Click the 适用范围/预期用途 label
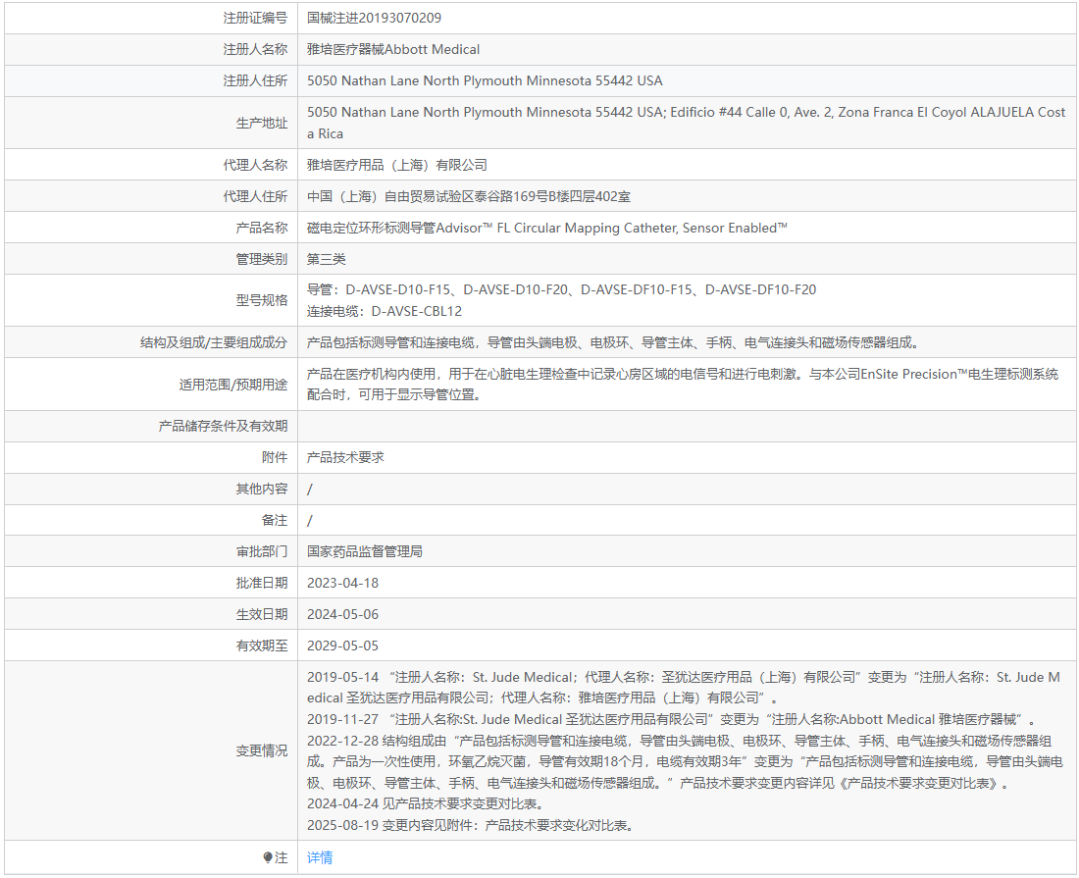The width and height of the screenshot is (1079, 878). [x=233, y=385]
